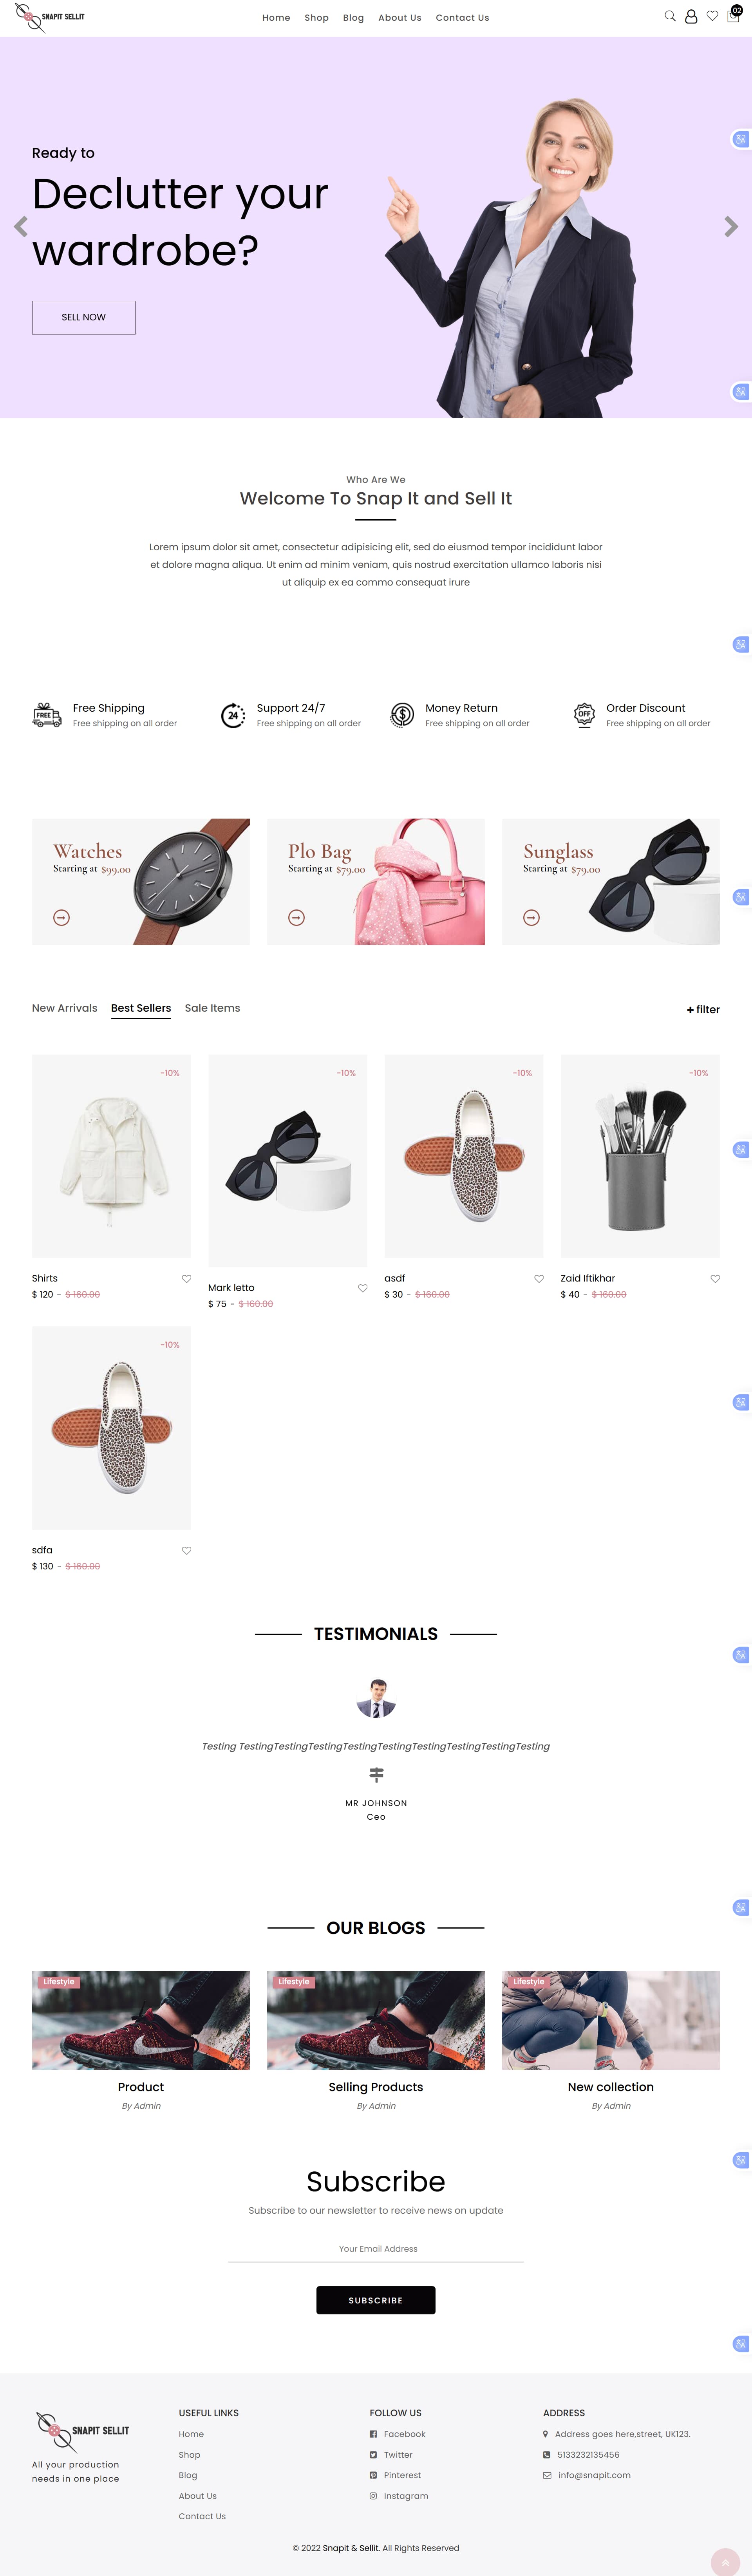Toggle wishlist heart for Shirts product
This screenshot has width=752, height=2576.
tap(186, 1278)
